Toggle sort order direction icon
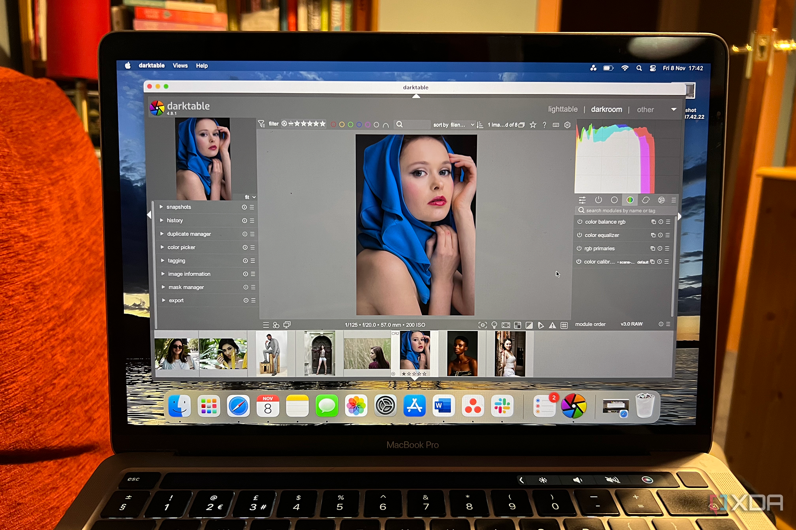 coord(480,125)
